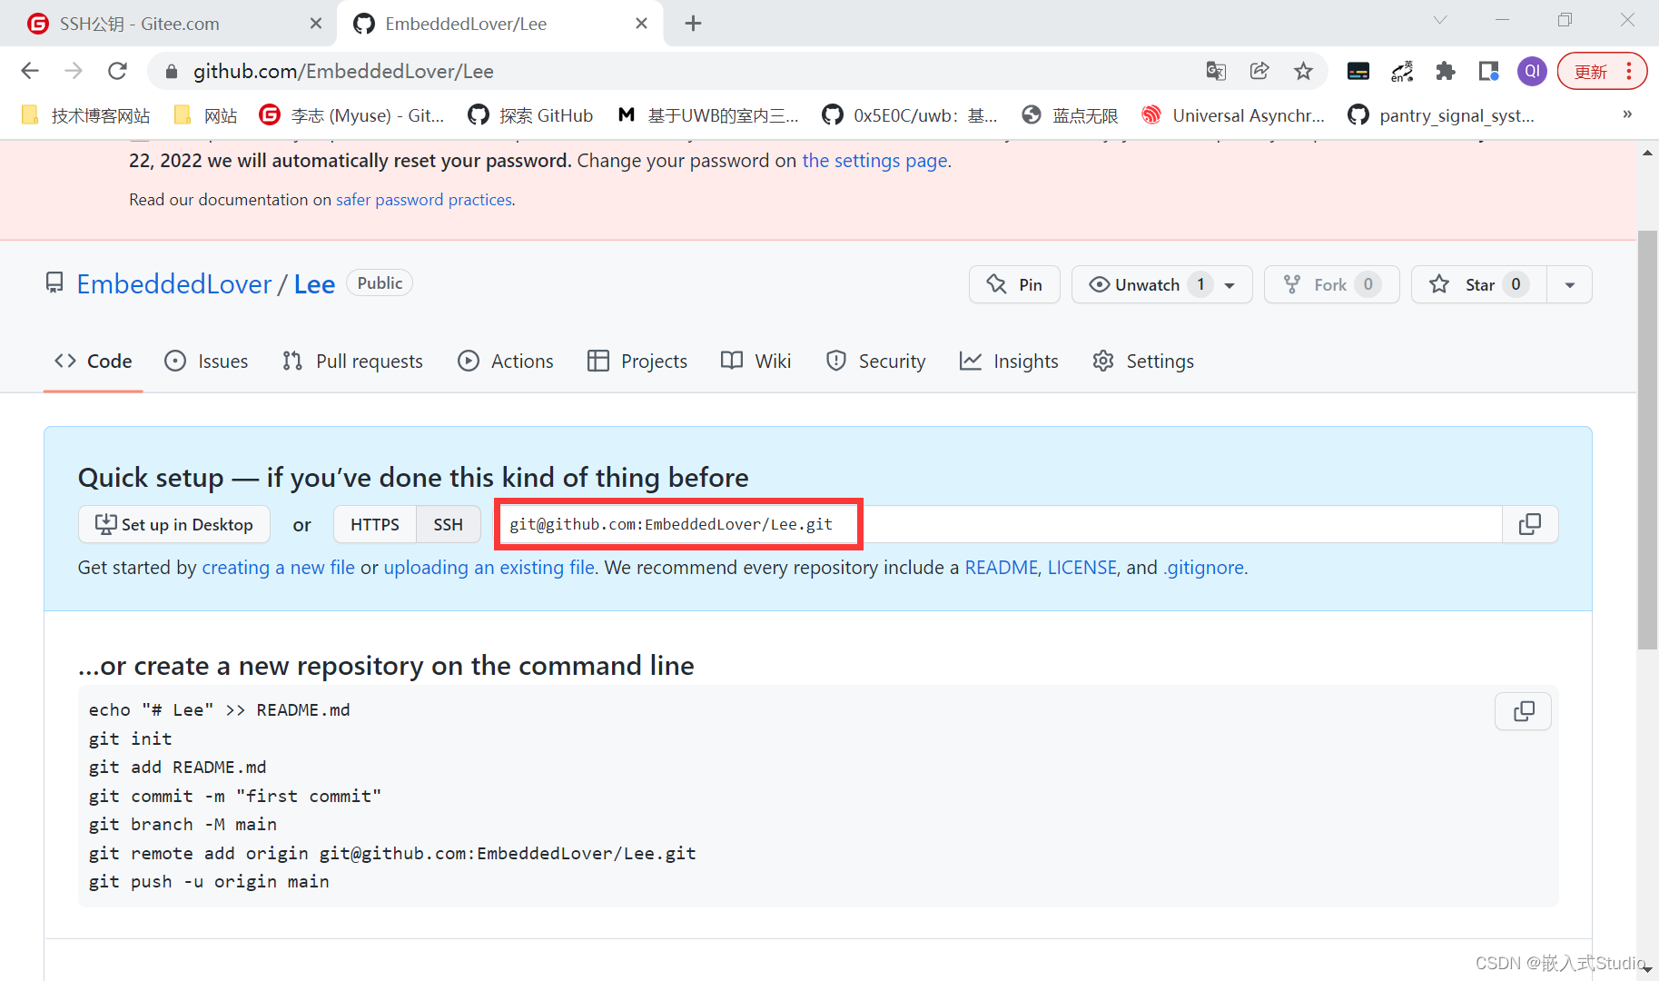Open the 蓝点无限 bookmark
Image resolution: width=1659 pixels, height=981 pixels.
pyautogui.click(x=1070, y=115)
